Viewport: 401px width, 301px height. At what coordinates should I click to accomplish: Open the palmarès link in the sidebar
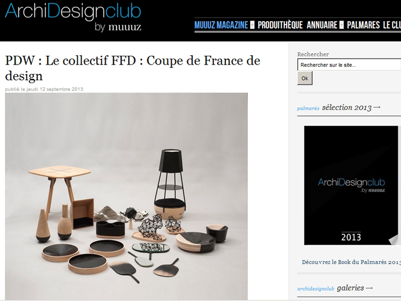(x=308, y=108)
